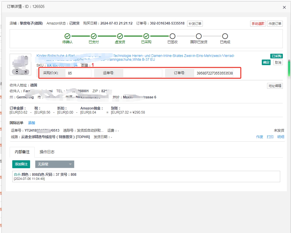
Task: Select the 内部备注 tab
Action: (22, 152)
